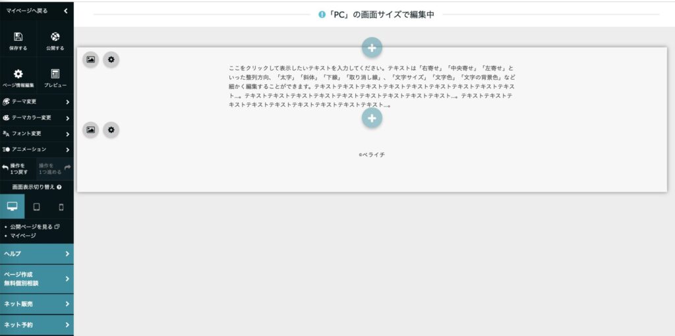Switch to PC desktop display mode
This screenshot has height=336, width=675.
click(12, 207)
